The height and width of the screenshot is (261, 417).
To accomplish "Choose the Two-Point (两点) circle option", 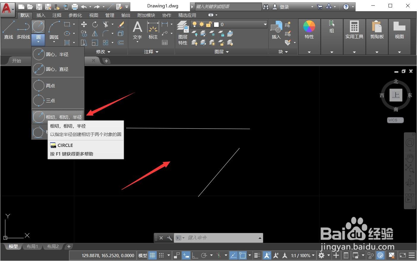I will coord(58,86).
